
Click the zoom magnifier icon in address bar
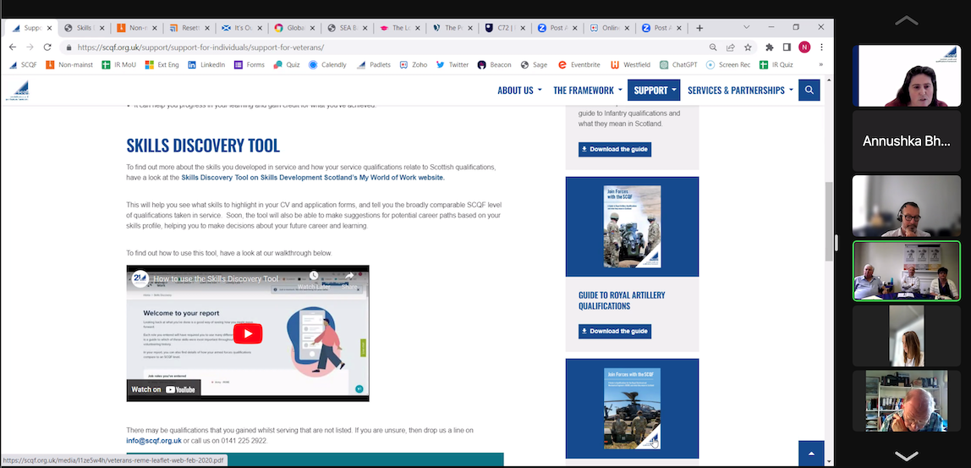[x=713, y=47]
